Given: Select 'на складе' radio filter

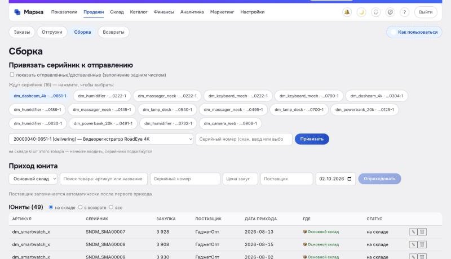Looking at the screenshot, I should [51, 207].
